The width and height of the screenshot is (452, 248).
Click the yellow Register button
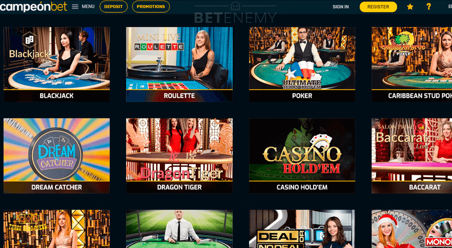point(378,6)
